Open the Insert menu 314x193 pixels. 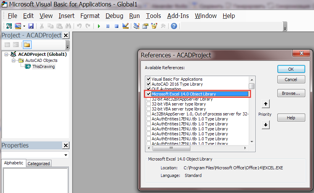pos(66,16)
